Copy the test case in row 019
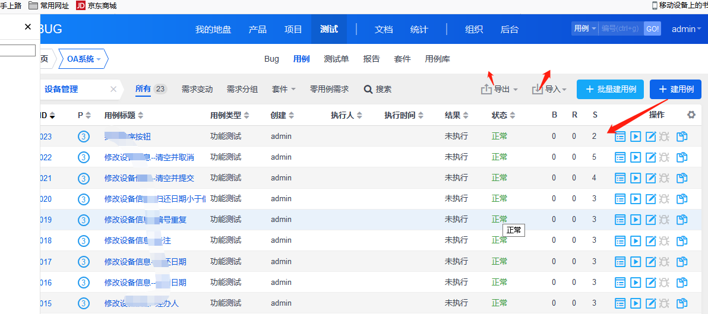 [x=682, y=220]
